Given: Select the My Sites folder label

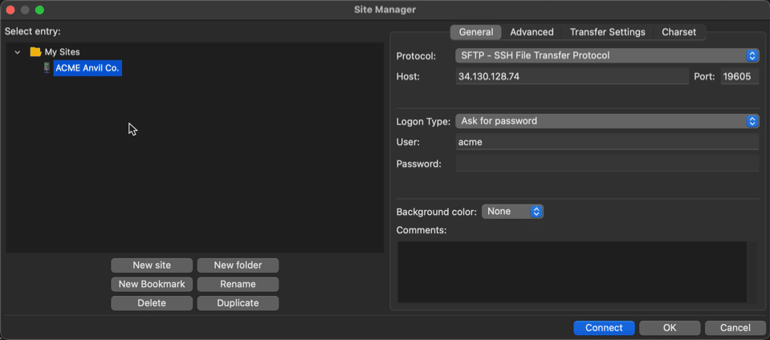Looking at the screenshot, I should pos(62,51).
